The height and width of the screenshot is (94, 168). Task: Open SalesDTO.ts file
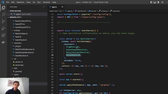pyautogui.click(x=20, y=24)
